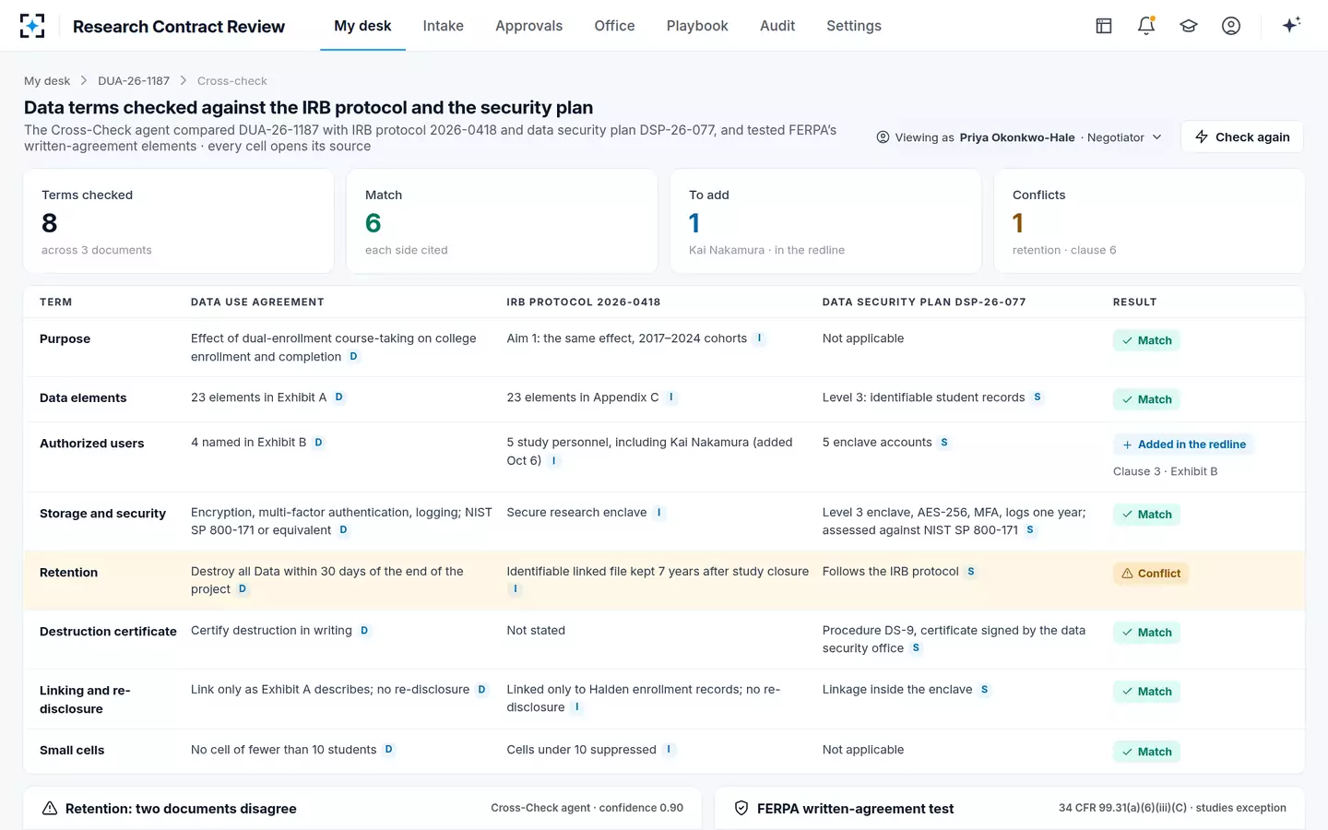
Task: Switch to the My desk tab
Action: [362, 26]
